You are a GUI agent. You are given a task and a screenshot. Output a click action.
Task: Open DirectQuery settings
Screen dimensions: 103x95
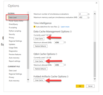(x=13, y=24)
